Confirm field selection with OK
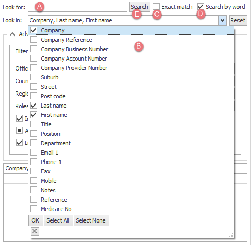The height and width of the screenshot is (245, 251). pyautogui.click(x=35, y=220)
